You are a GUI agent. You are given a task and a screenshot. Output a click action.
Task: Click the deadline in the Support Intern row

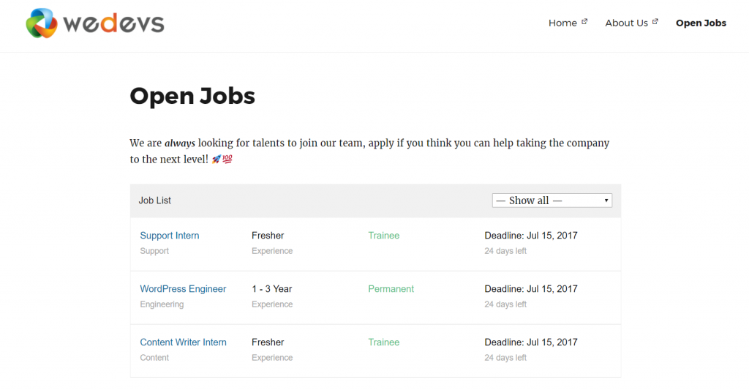531,236
